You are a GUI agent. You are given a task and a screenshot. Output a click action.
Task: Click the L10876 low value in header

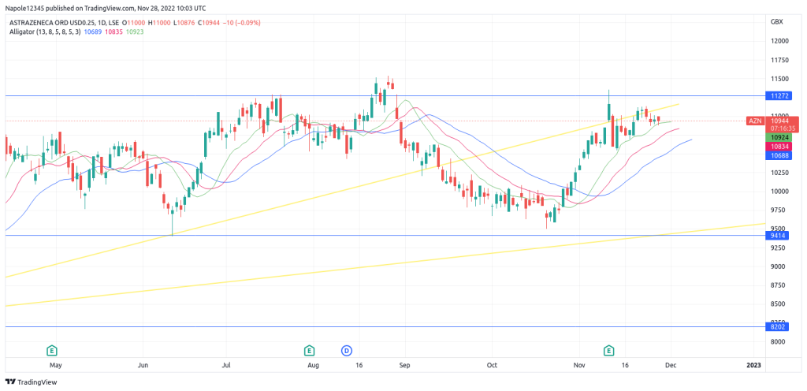click(x=184, y=23)
